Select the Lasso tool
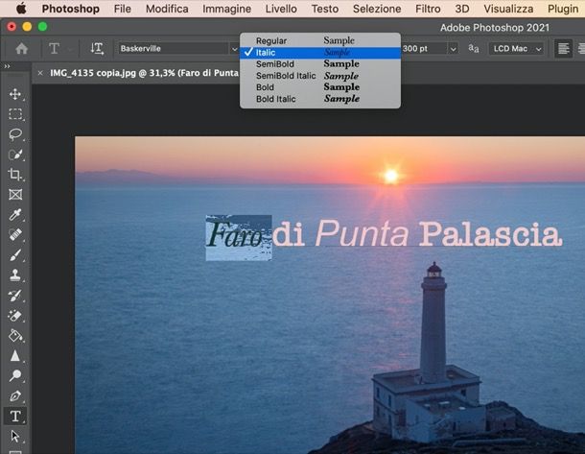This screenshot has height=454, width=585. pyautogui.click(x=15, y=134)
